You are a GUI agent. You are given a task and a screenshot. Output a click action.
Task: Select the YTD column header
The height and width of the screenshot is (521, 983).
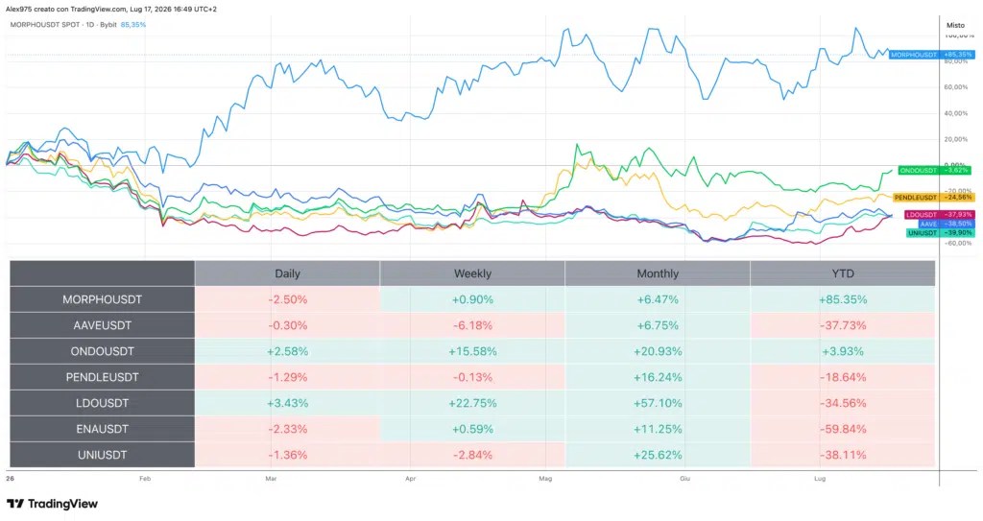pos(843,273)
